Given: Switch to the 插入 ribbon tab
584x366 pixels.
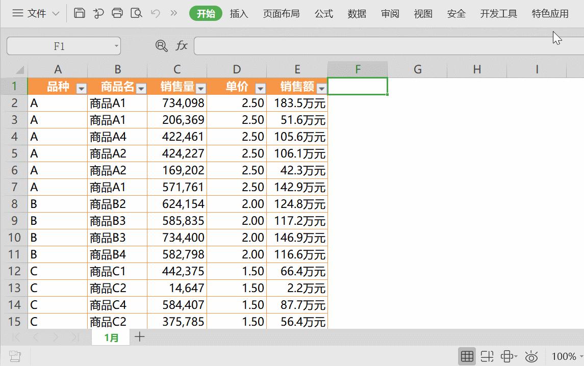Looking at the screenshot, I should 239,14.
